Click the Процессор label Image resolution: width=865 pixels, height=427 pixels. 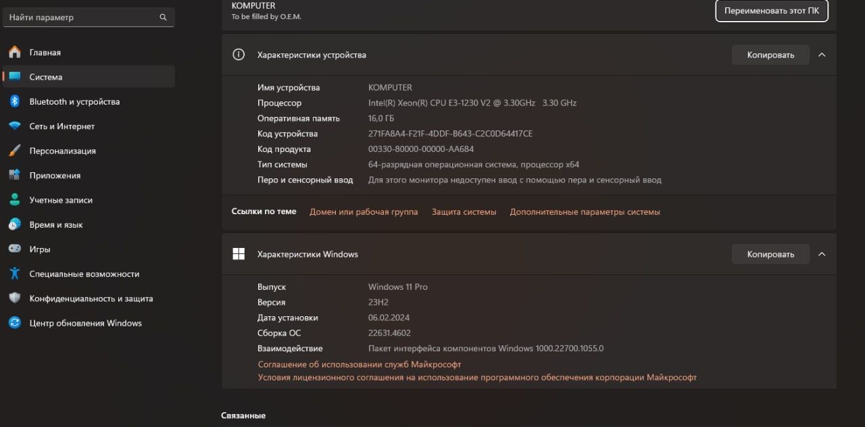(279, 103)
